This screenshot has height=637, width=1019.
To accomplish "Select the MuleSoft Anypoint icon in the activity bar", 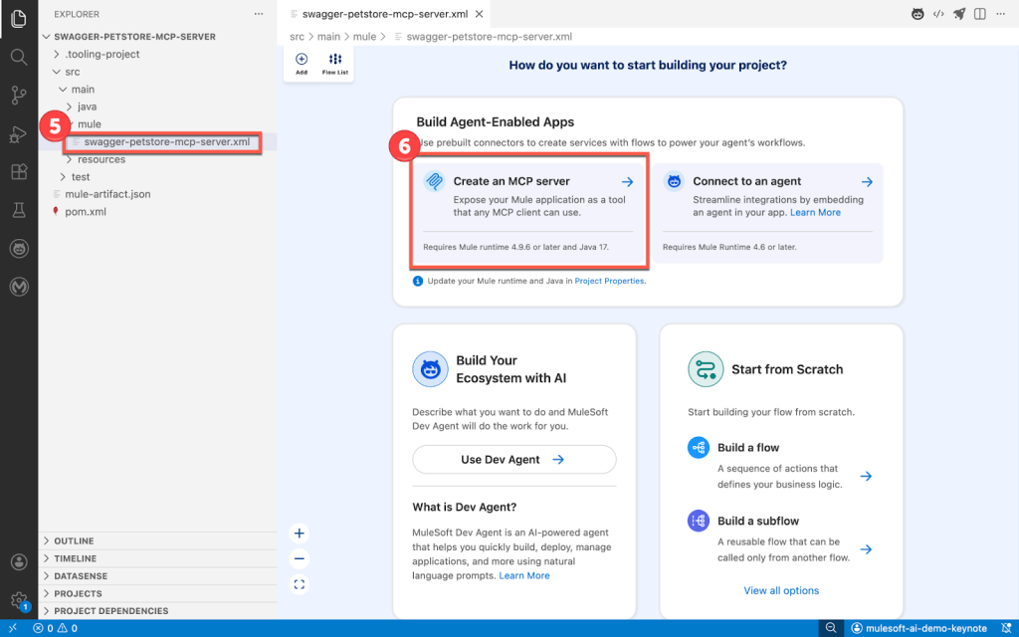I will 18,287.
